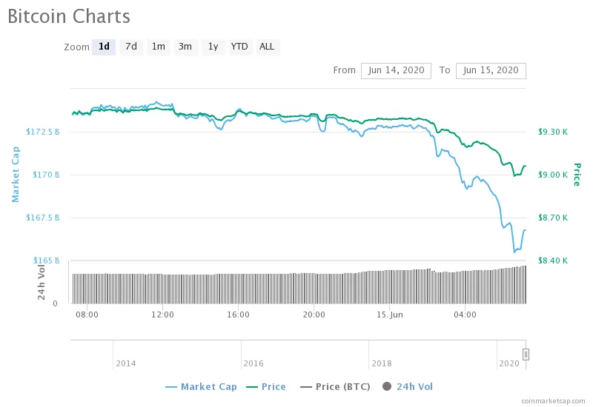593x407 pixels.
Task: Click the $8.40 K price label
Action: pyautogui.click(x=553, y=260)
